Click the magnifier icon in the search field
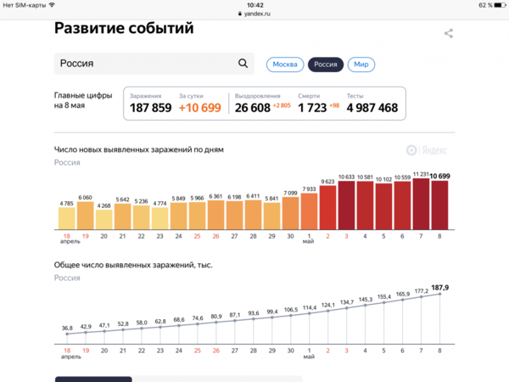Viewport: 509px width, 382px height. click(x=243, y=64)
